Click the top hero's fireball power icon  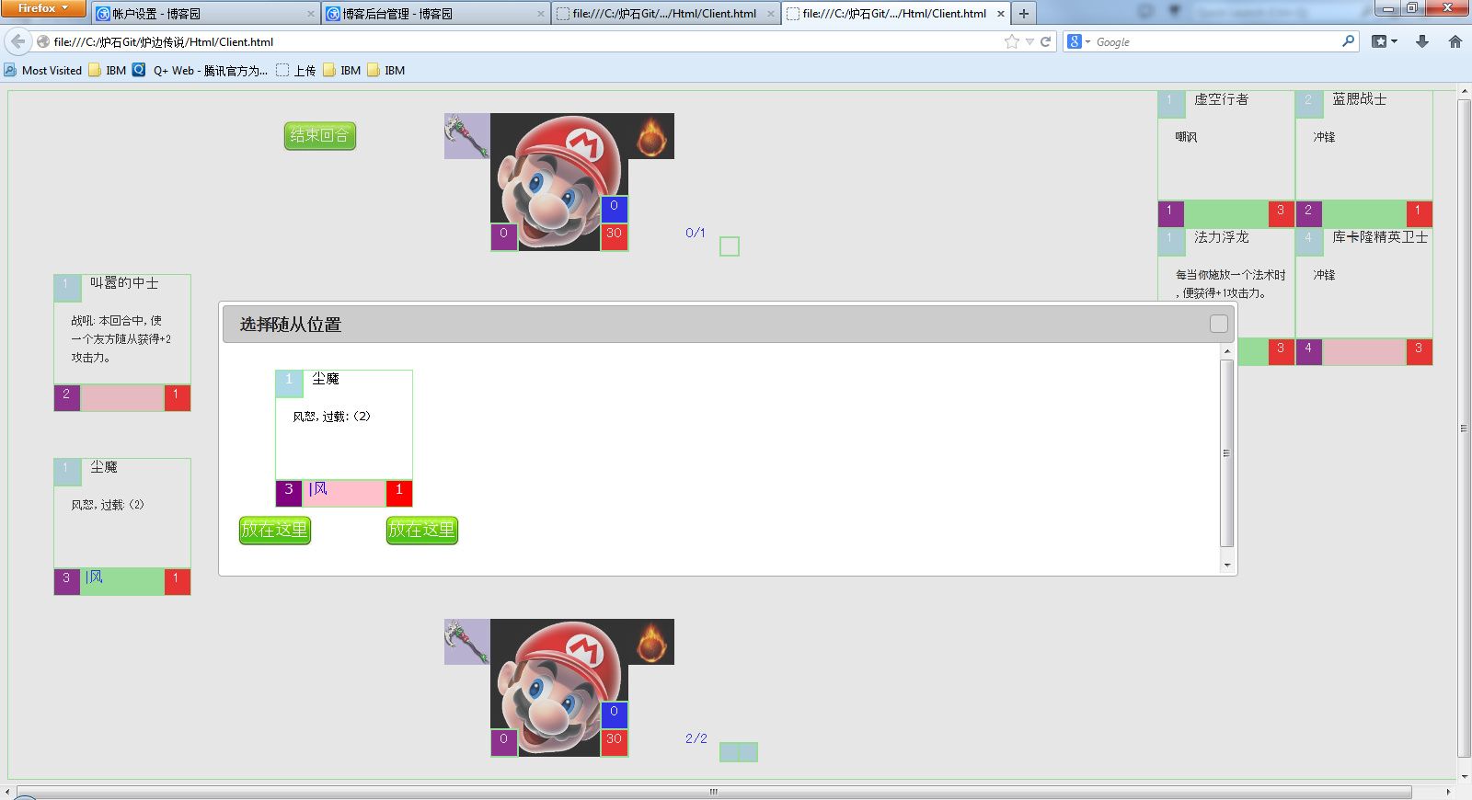[x=651, y=136]
